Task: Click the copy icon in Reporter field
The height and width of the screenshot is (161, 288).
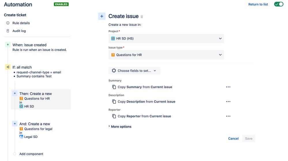Action: coord(114,116)
